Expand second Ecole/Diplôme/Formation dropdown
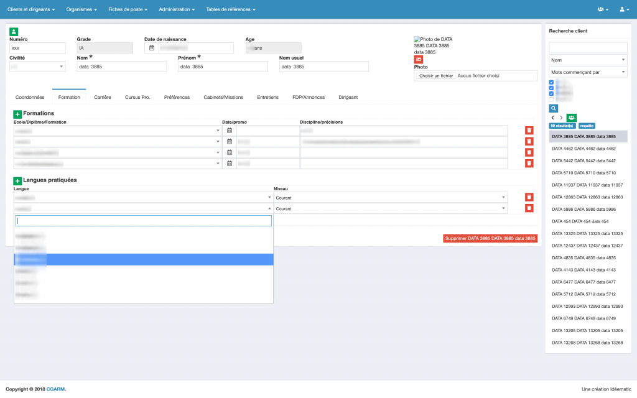The image size is (637, 398). pyautogui.click(x=118, y=141)
